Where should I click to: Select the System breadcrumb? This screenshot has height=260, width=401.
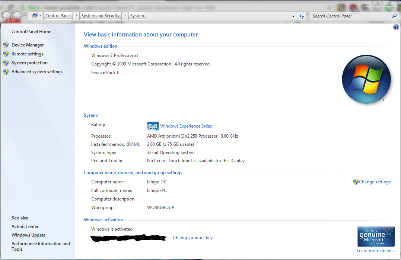tap(137, 16)
